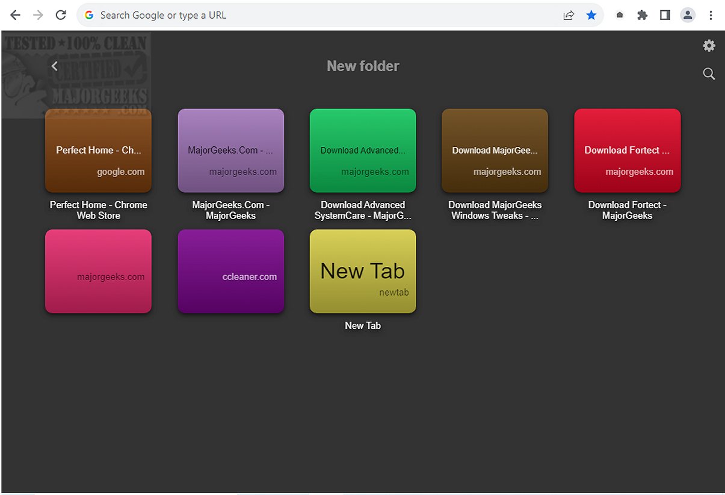Reload the page with the refresh icon
Screen dimensions: 725x495
click(61, 15)
